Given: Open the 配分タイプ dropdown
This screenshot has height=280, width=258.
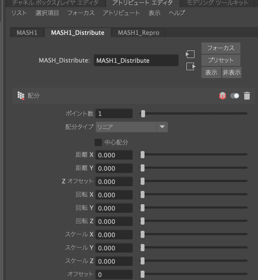Looking at the screenshot, I should pyautogui.click(x=132, y=127).
